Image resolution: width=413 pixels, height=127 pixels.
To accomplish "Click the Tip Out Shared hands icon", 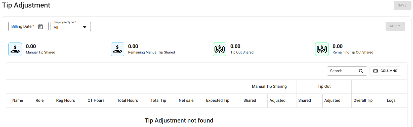I will 220,49.
